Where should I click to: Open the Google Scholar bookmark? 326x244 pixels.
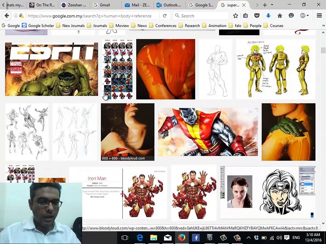(x=38, y=26)
